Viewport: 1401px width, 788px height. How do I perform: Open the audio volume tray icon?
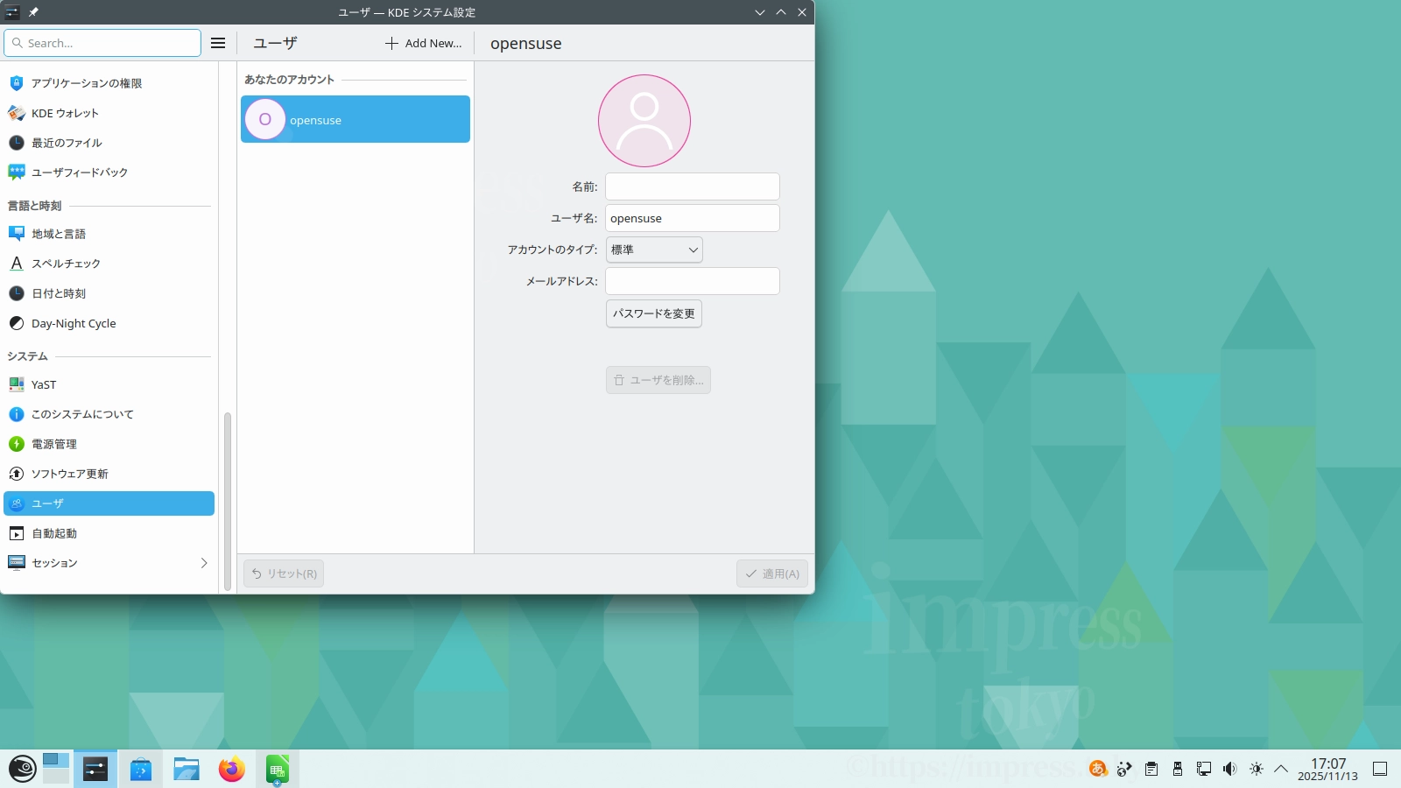point(1230,769)
